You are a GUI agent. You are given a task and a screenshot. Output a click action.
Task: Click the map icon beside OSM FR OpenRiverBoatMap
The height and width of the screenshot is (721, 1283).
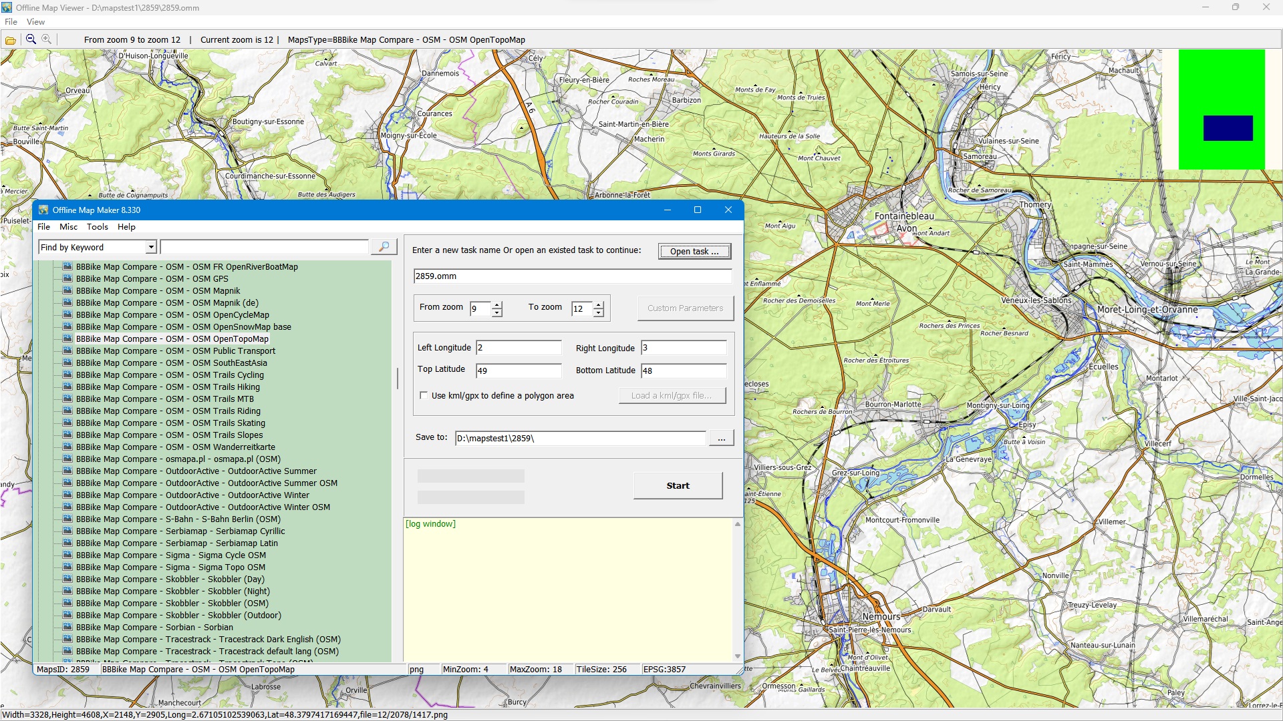click(67, 266)
